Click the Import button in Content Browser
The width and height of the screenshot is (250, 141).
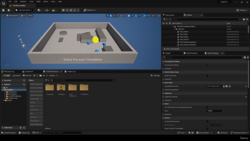pos(16,76)
